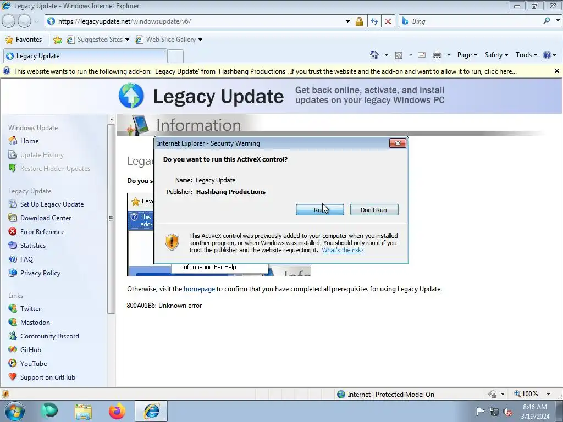Open the zoom level 100% dropdown
Image resolution: width=563 pixels, height=422 pixels.
pos(548,394)
